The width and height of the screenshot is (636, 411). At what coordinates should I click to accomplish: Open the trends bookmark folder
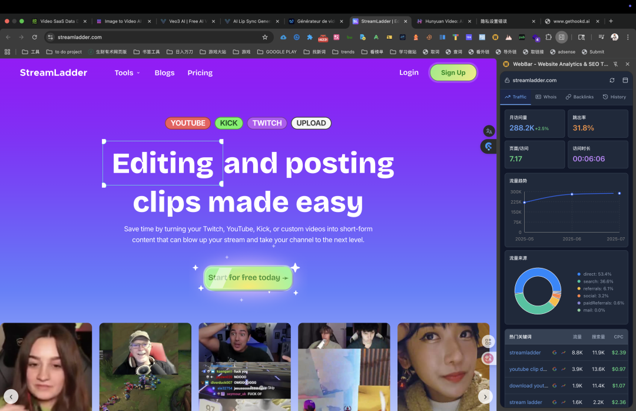(x=343, y=52)
